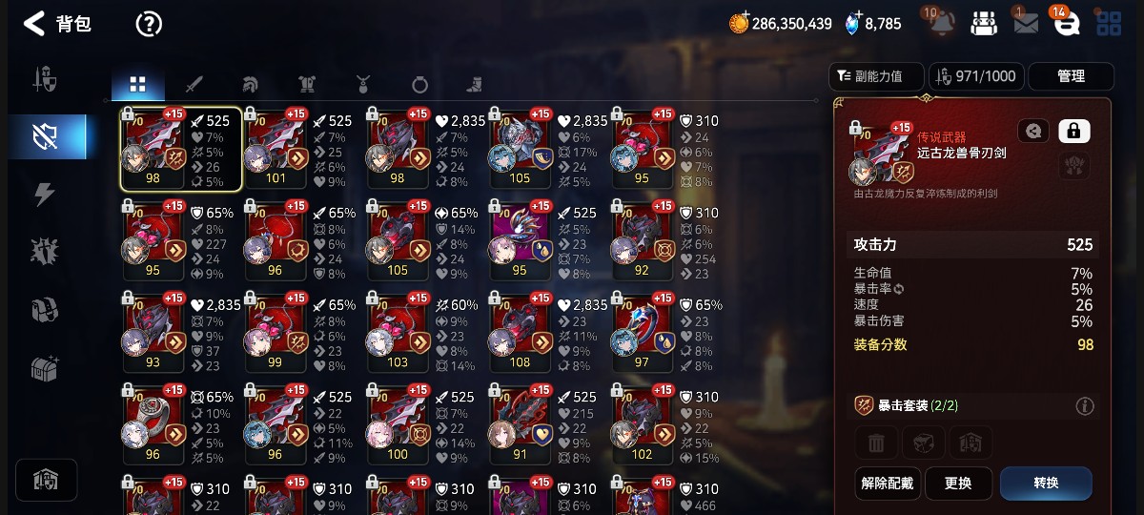The image size is (1144, 515).
Task: Open the notification bell icon
Action: (x=940, y=23)
